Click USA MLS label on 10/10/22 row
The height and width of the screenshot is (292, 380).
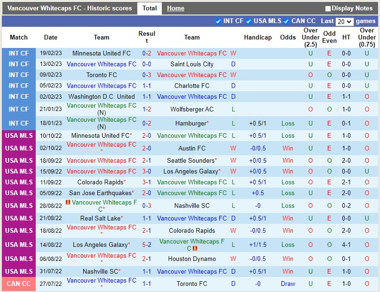pyautogui.click(x=19, y=135)
